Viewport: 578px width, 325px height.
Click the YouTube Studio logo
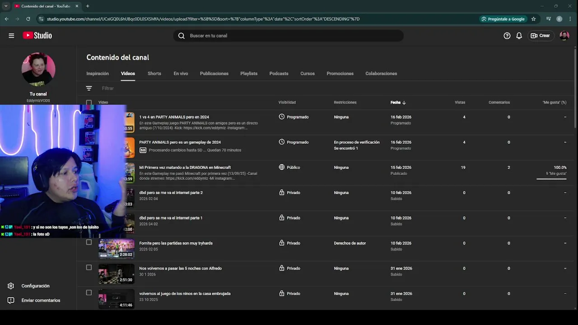coord(37,36)
